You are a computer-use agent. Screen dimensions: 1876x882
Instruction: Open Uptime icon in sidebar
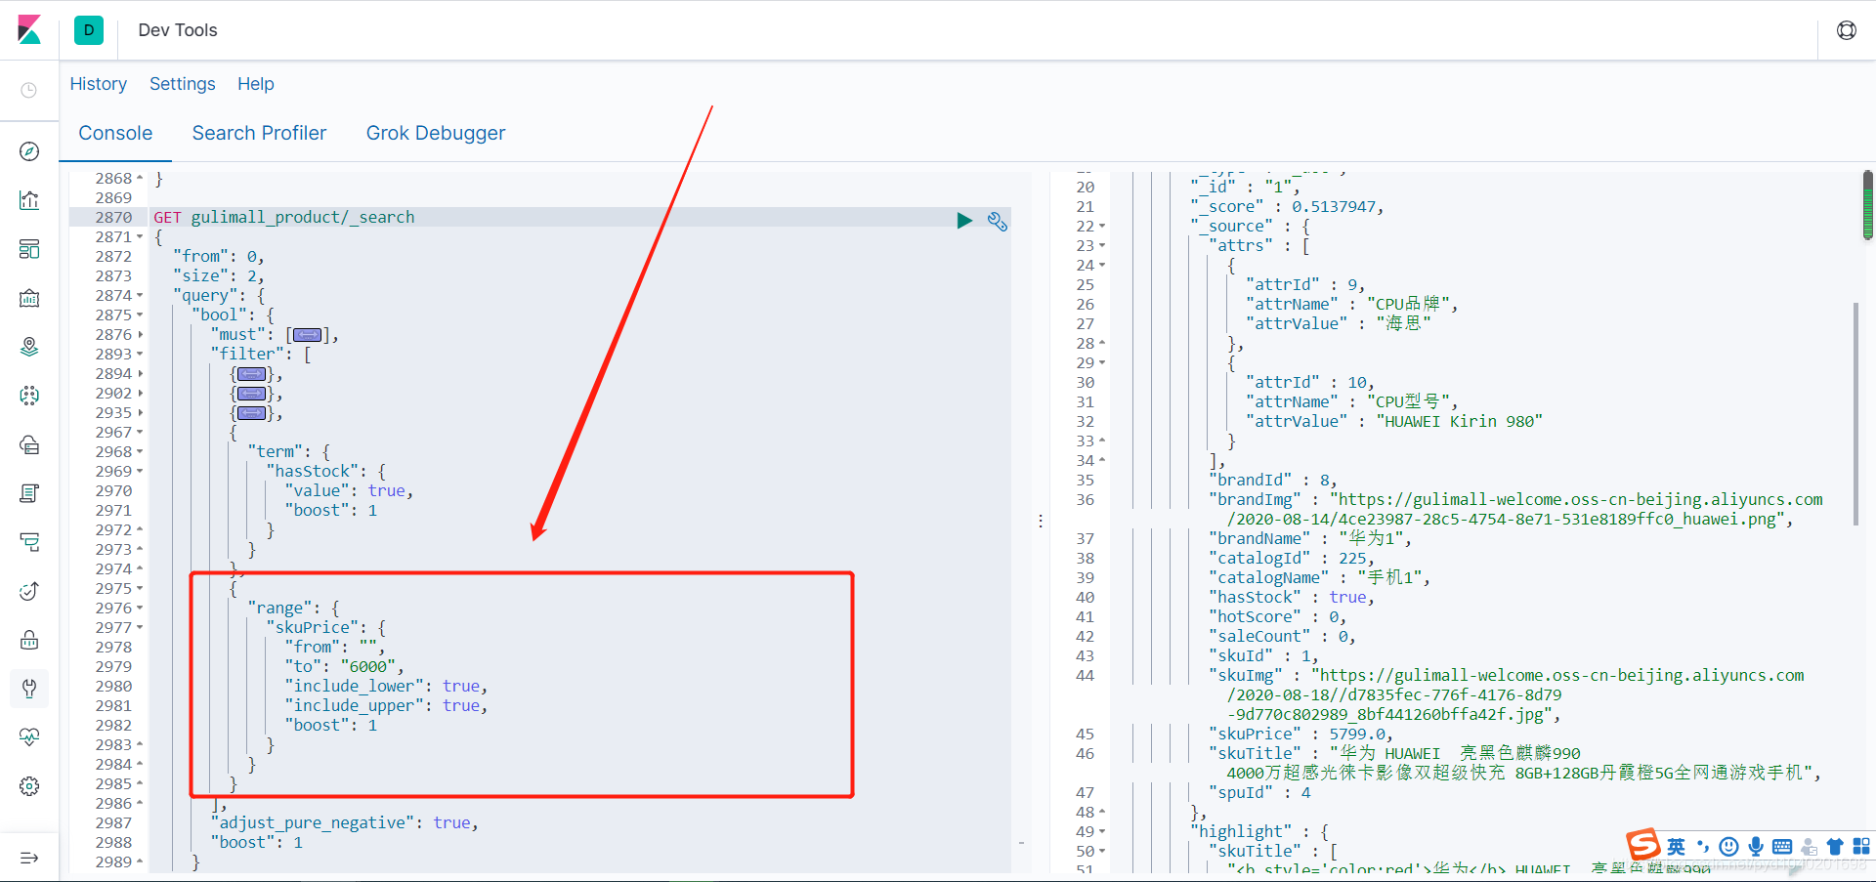click(29, 591)
